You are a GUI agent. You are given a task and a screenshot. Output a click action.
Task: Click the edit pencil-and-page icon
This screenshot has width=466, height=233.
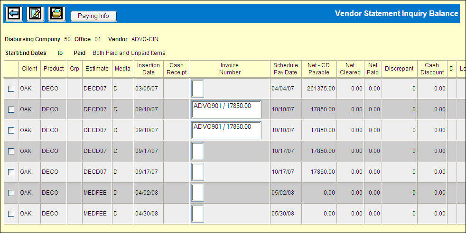tap(36, 14)
